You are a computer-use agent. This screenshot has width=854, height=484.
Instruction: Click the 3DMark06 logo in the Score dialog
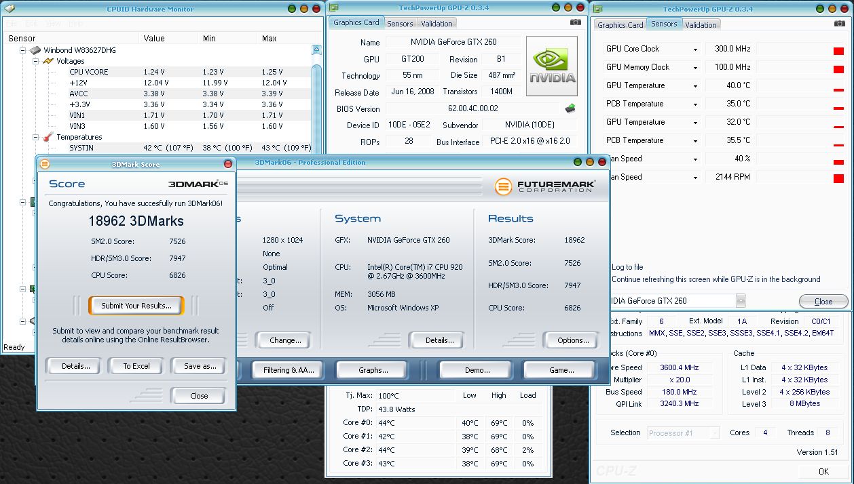tap(198, 184)
